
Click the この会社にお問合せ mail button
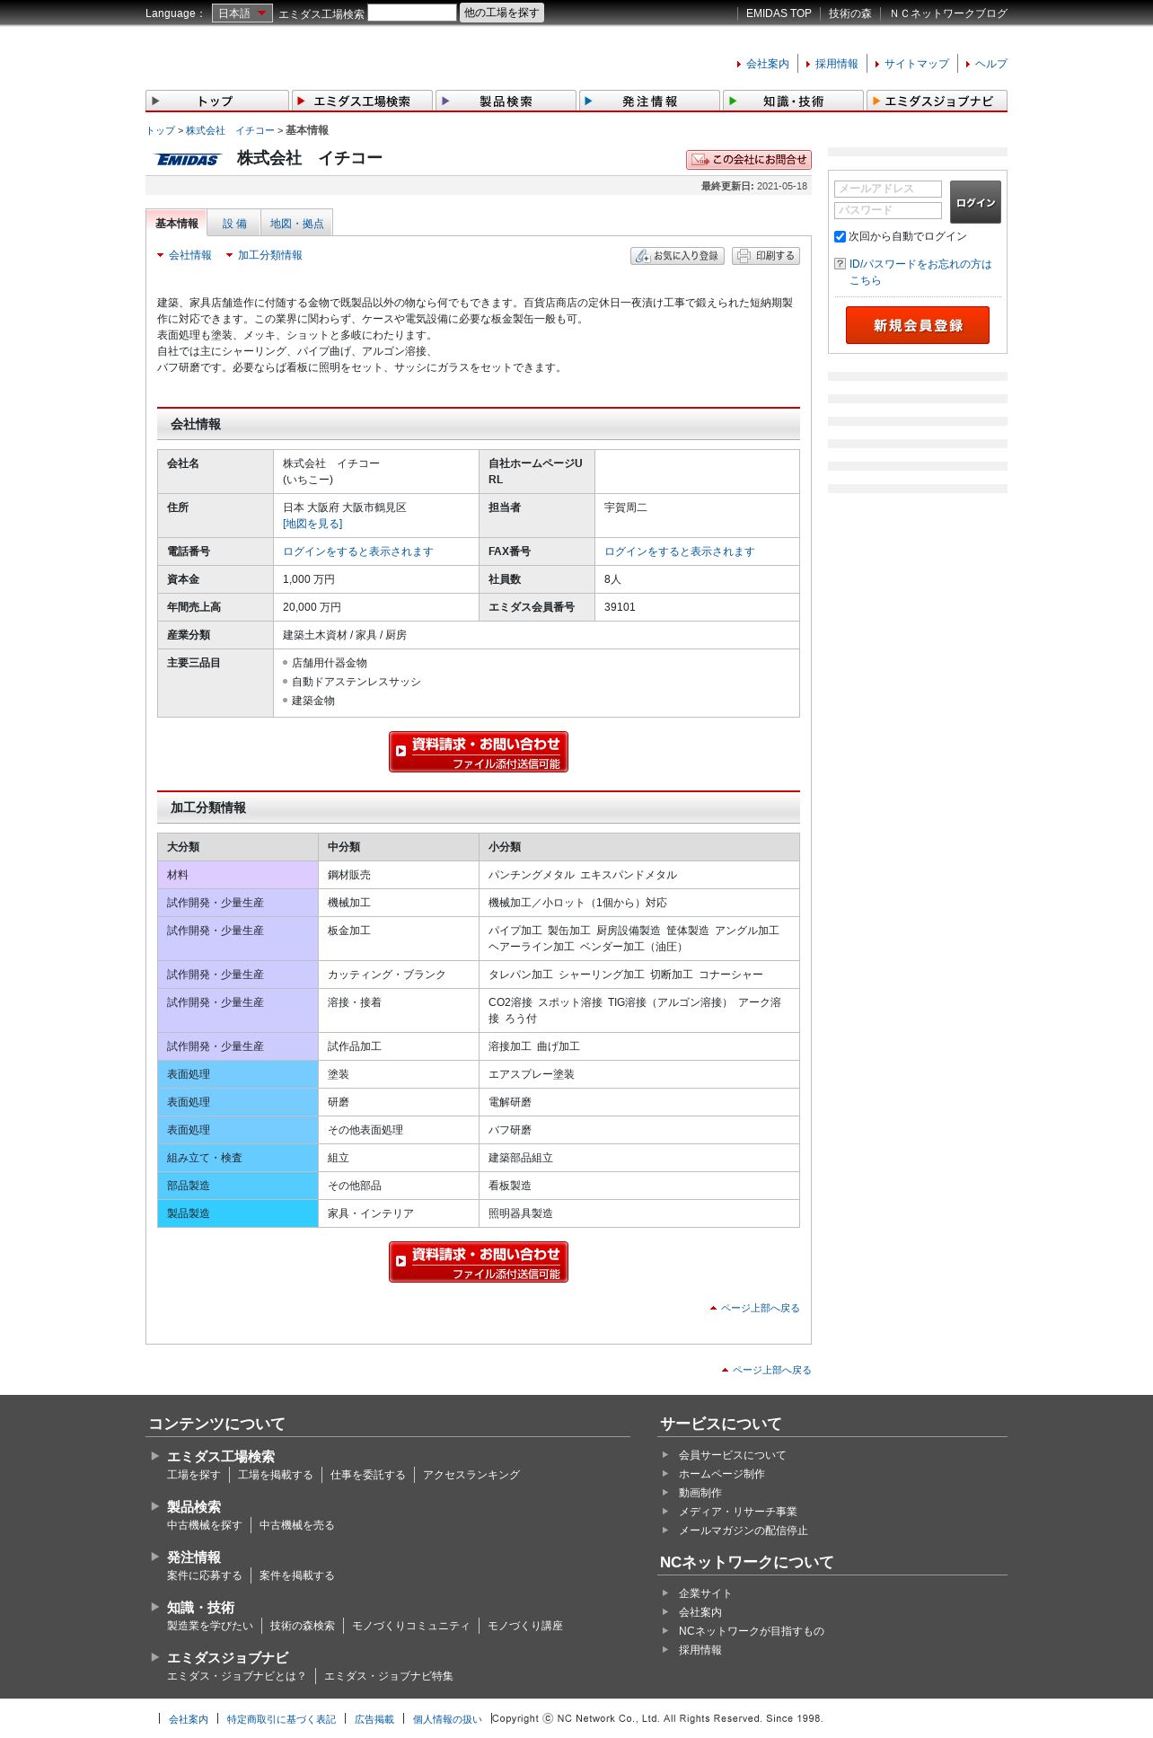(x=749, y=159)
